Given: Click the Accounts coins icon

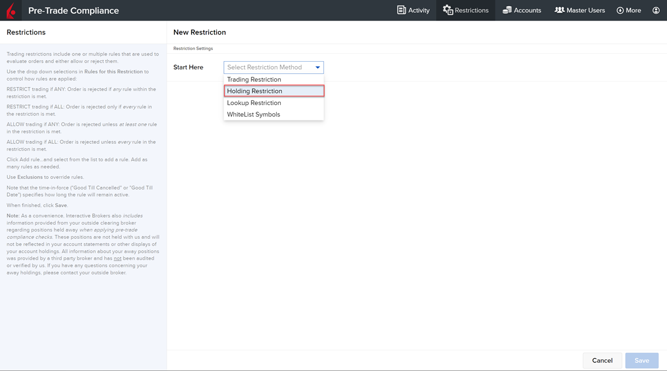Looking at the screenshot, I should click(x=507, y=10).
